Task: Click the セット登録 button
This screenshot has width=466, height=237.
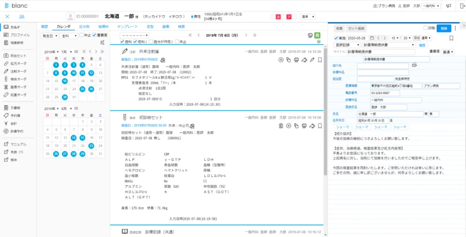Action: [356, 28]
